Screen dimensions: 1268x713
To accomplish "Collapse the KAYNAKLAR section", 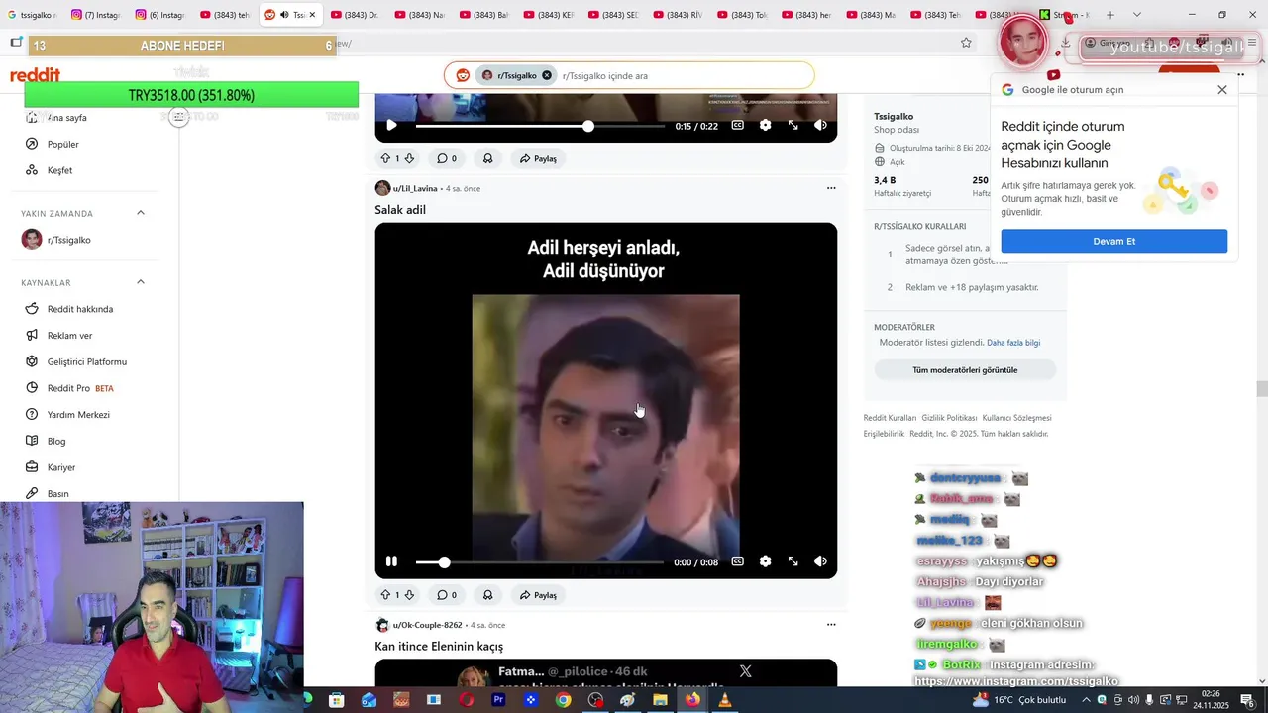I will [140, 282].
